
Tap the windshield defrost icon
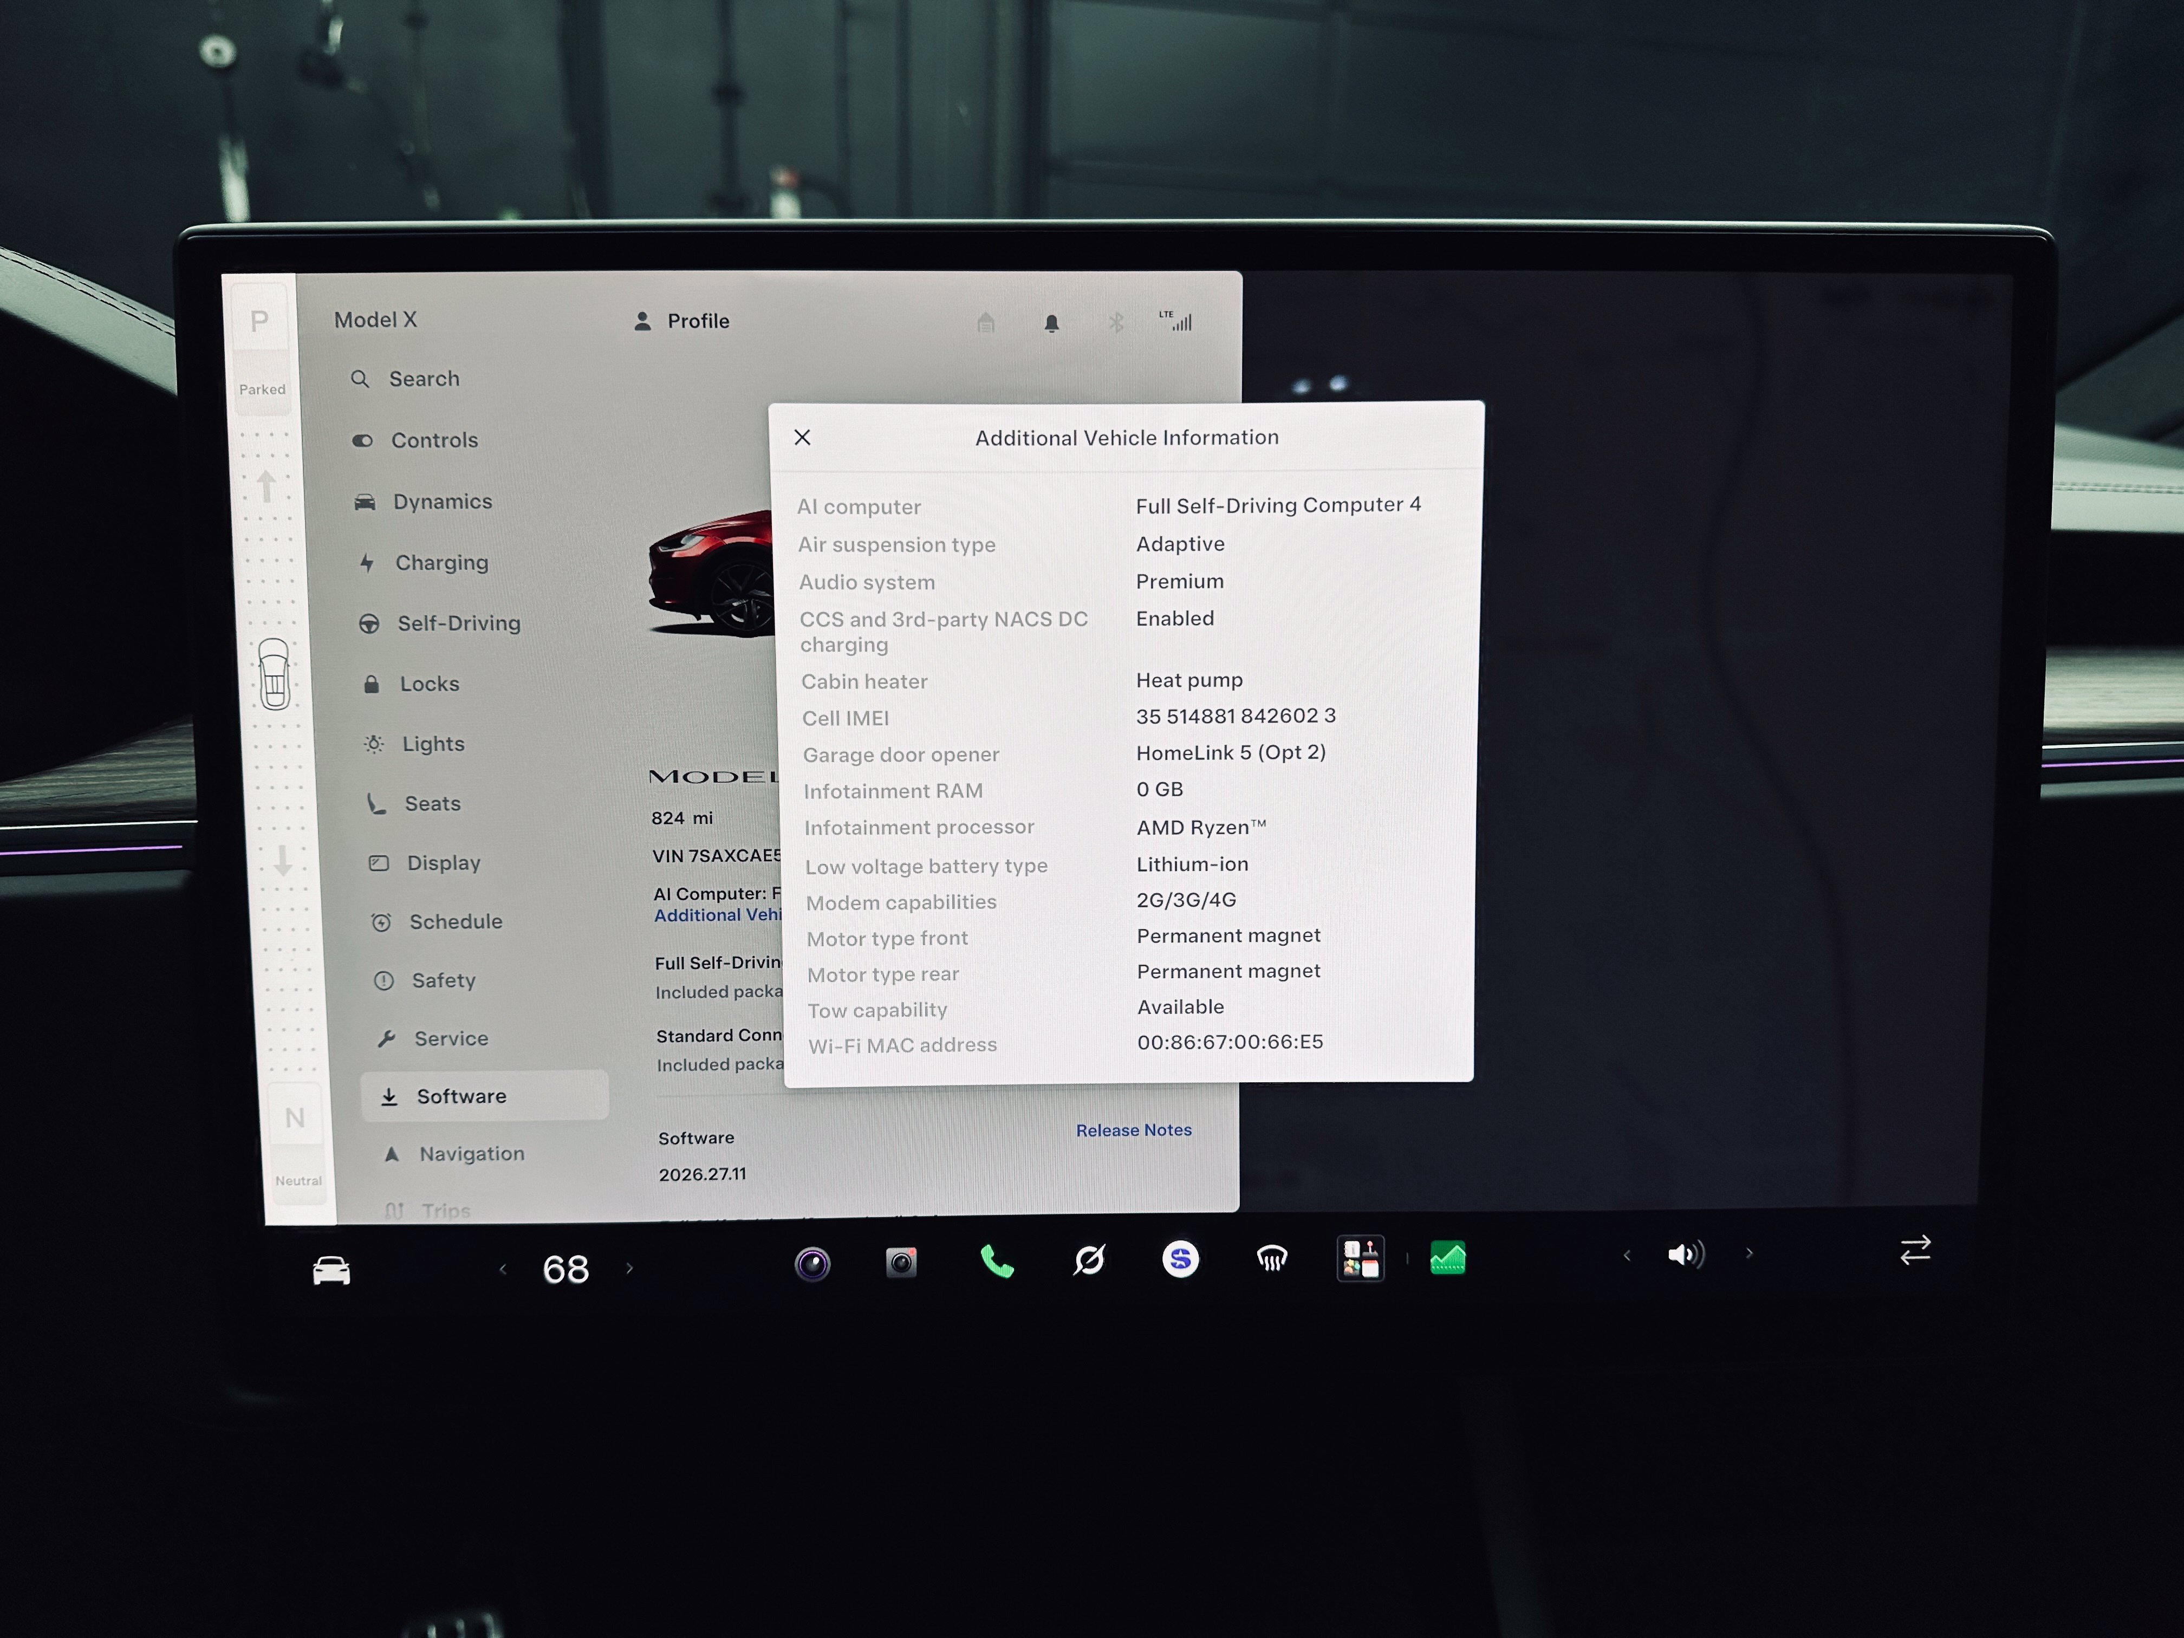click(x=1272, y=1258)
